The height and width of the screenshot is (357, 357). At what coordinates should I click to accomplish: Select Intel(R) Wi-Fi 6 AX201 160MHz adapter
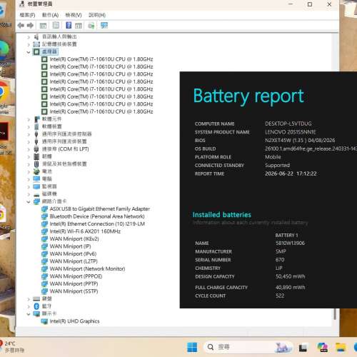tap(85, 231)
